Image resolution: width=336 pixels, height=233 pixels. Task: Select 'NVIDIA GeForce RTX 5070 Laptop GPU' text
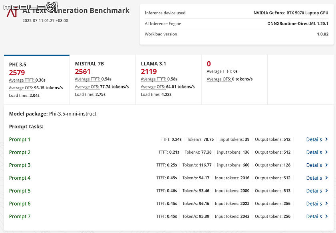(291, 13)
